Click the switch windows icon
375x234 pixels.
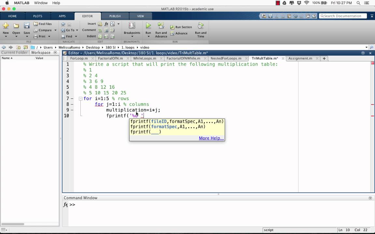[308, 16]
